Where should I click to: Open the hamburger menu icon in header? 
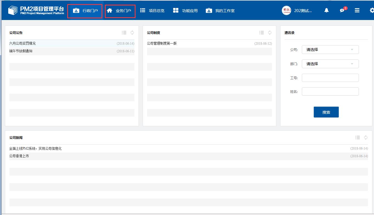click(357, 10)
